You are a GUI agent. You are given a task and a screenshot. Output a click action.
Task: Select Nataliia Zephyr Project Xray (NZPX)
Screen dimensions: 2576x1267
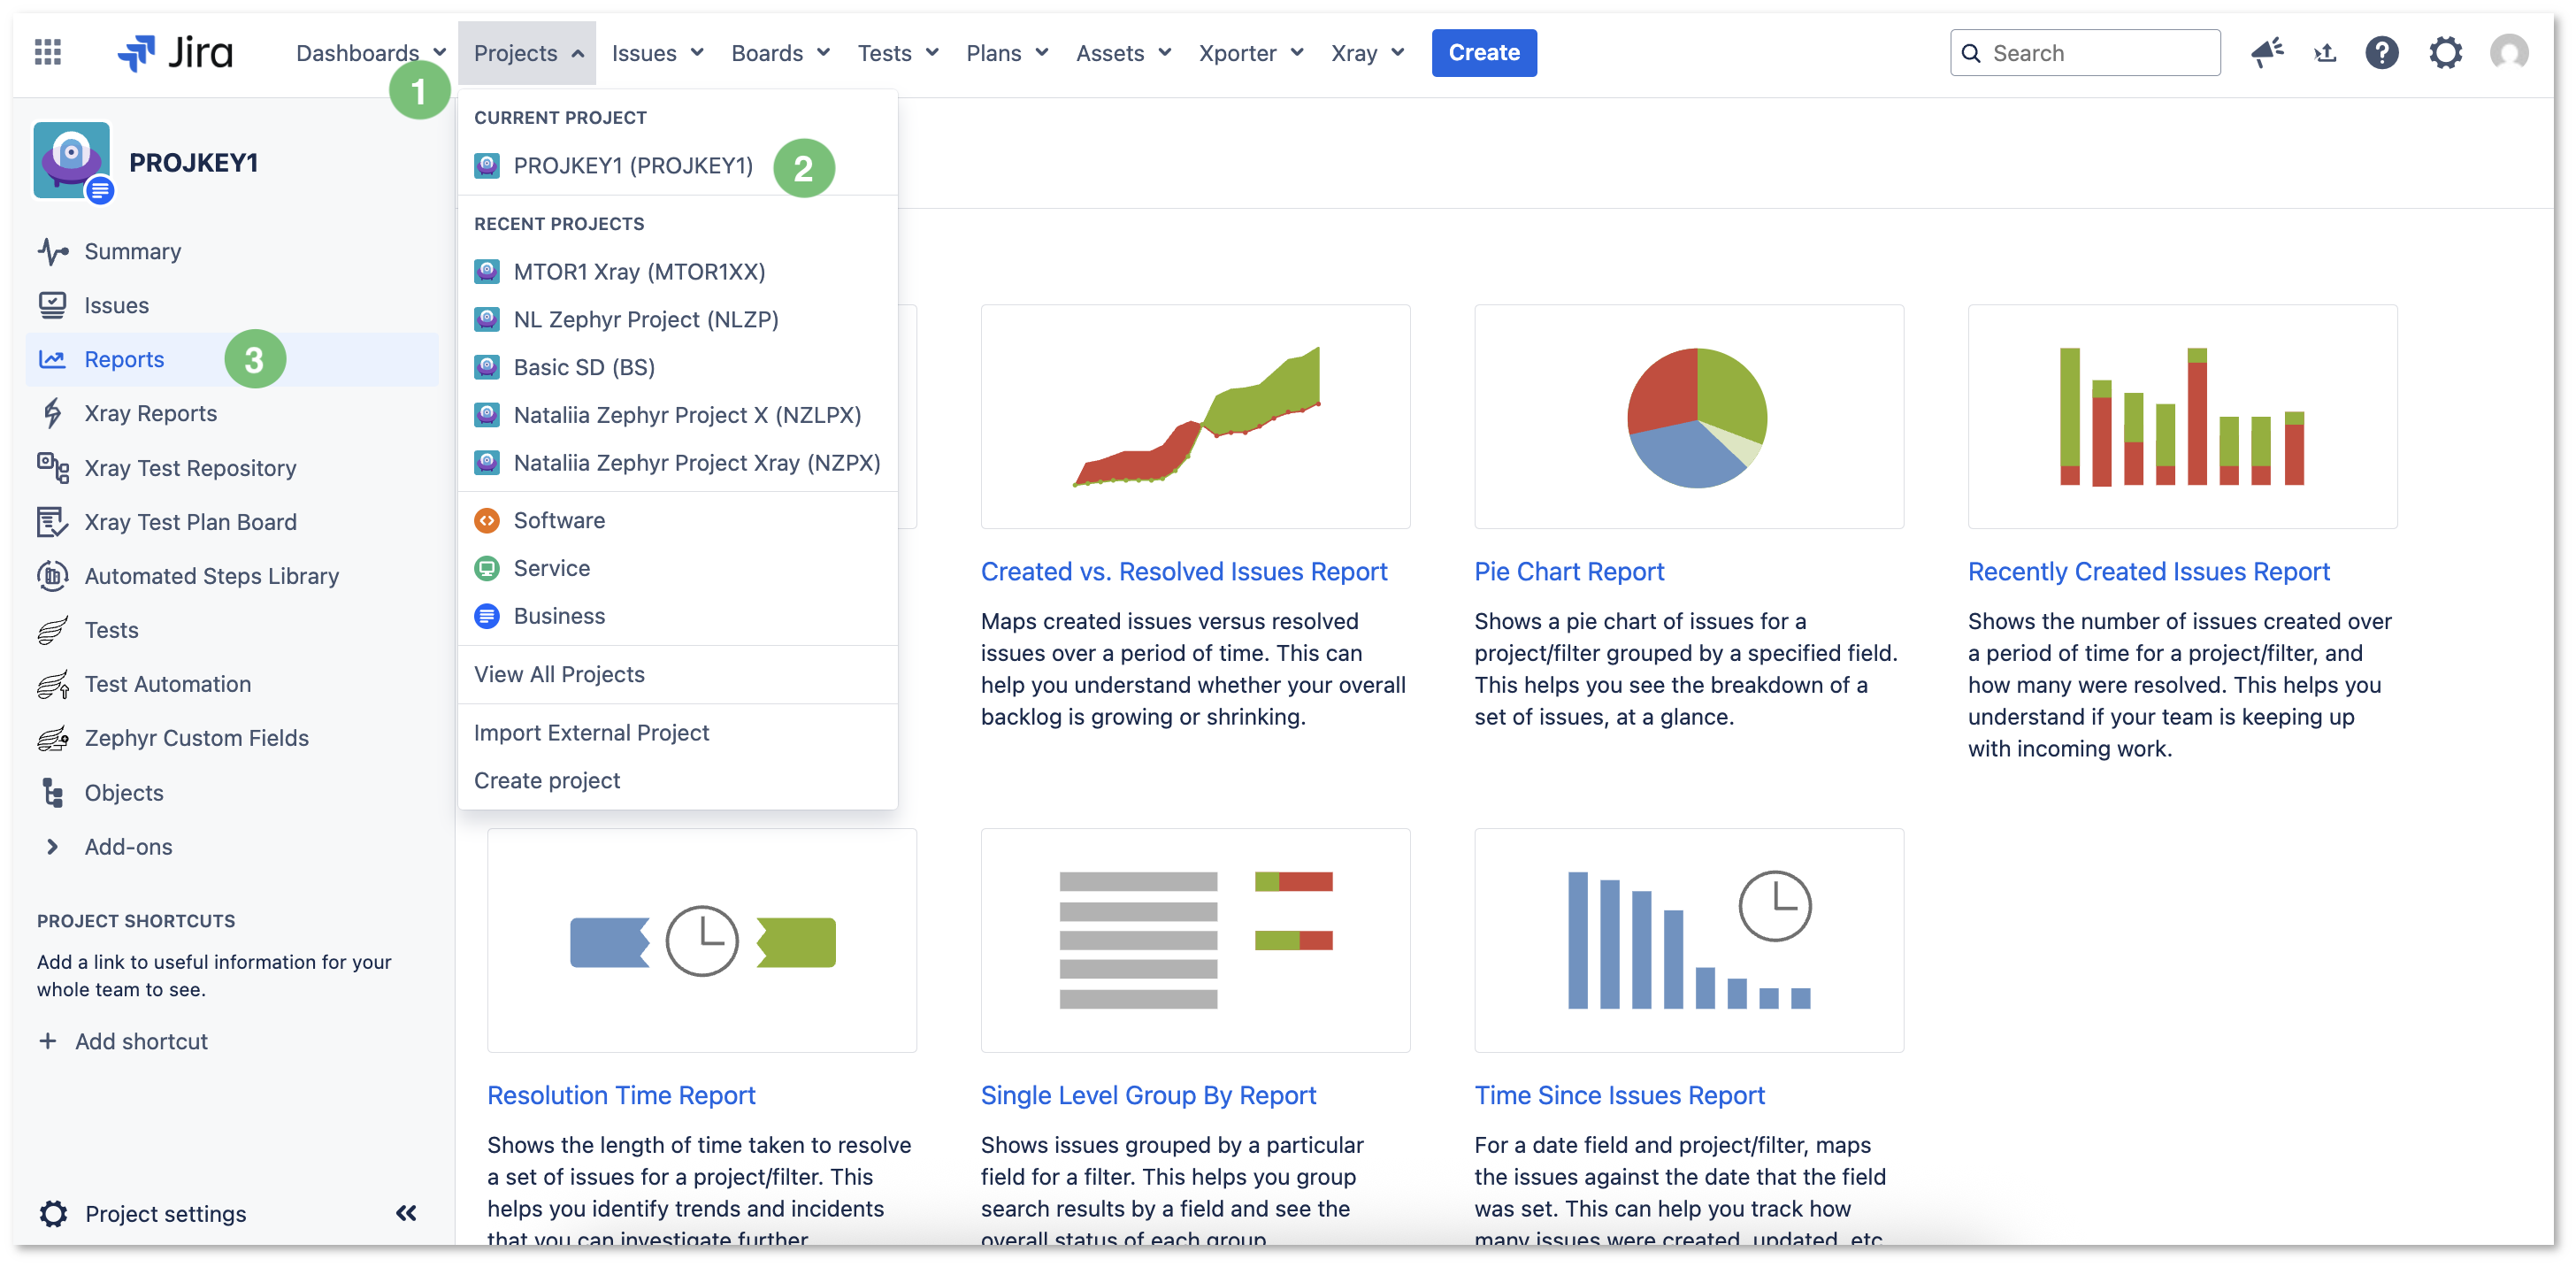[x=677, y=463]
